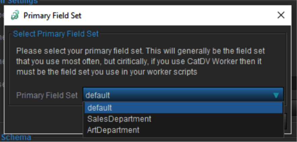This screenshot has width=297, height=142.
Task: Choose SalesDepartment from the list
Action: [119, 119]
